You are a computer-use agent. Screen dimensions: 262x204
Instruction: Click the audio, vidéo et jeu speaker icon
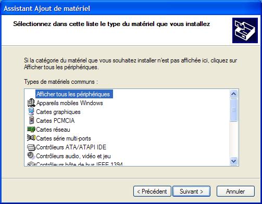click(x=31, y=156)
